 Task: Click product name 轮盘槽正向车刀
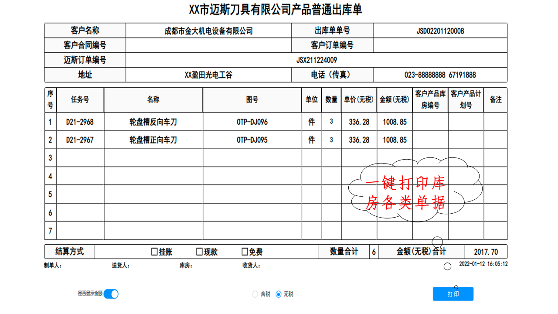153,140
